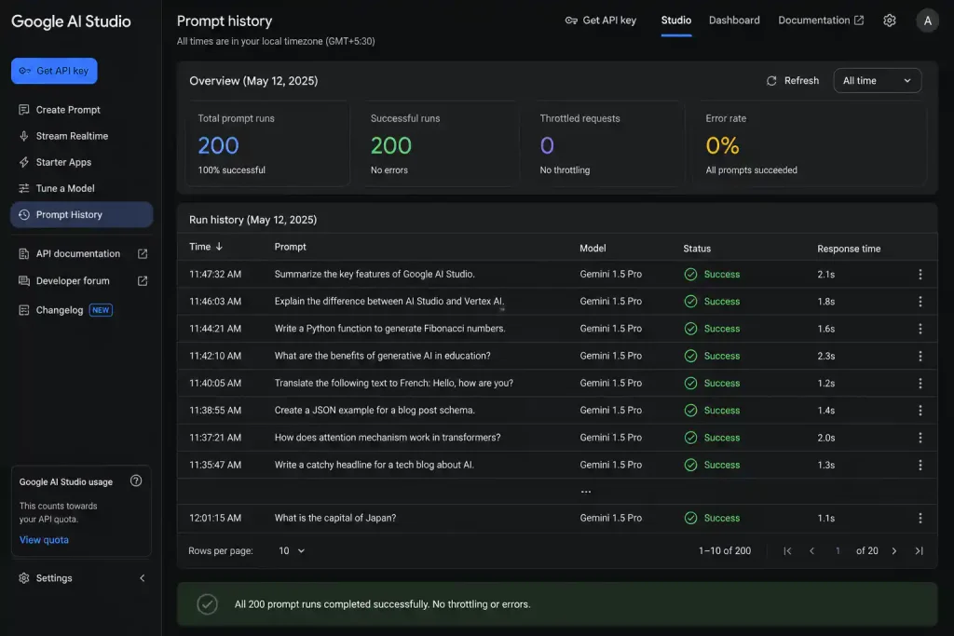Viewport: 954px width, 636px height.
Task: Click the Status column header
Action: 697,249
